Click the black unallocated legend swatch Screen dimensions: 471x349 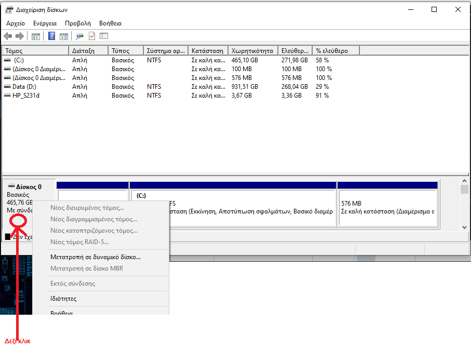[x=8, y=237]
